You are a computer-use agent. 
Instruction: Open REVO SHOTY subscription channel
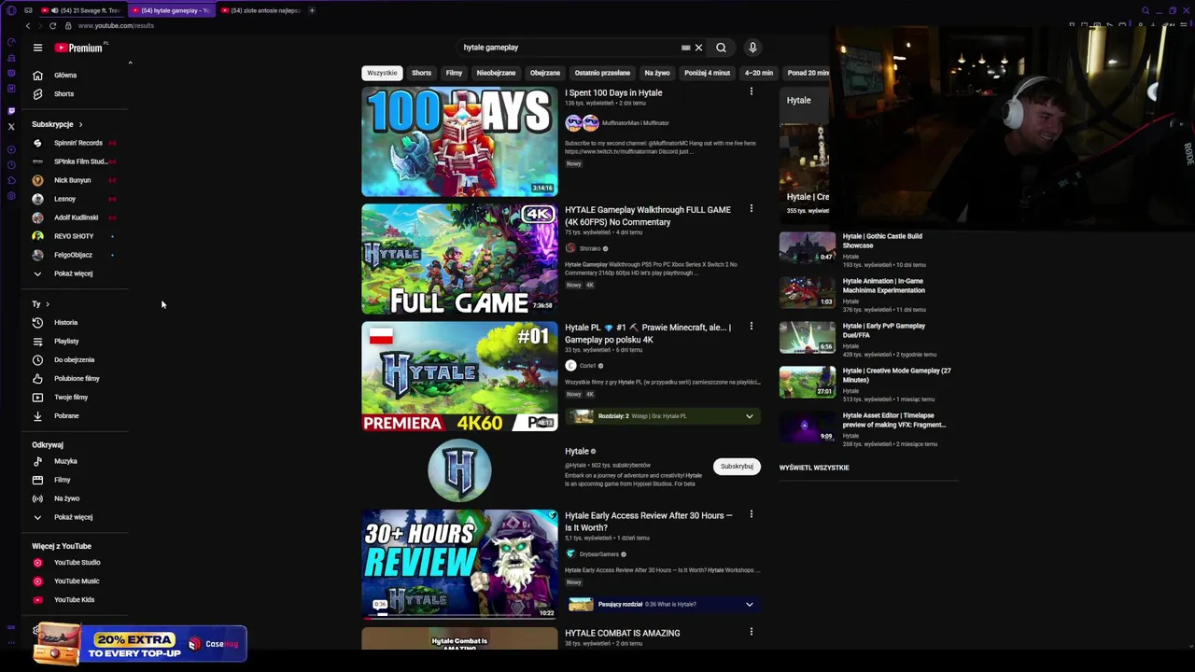[73, 236]
